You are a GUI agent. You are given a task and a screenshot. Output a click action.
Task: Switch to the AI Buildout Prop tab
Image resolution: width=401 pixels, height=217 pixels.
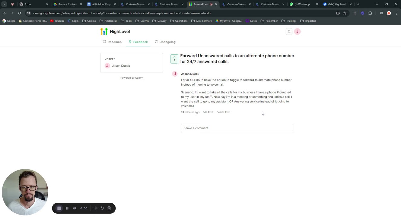(101, 4)
